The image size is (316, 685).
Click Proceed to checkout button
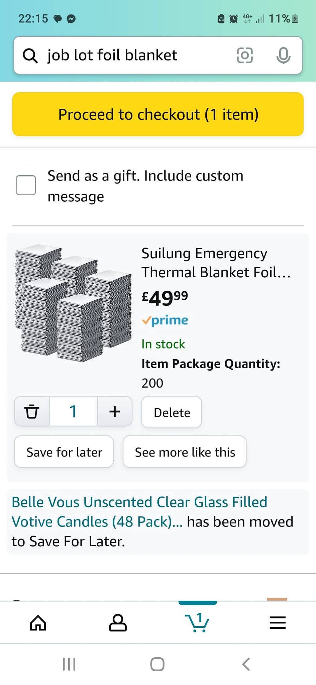point(158,114)
